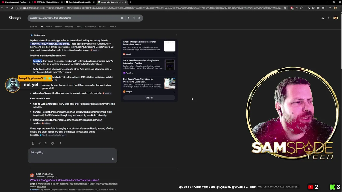Switch to Videos results tab
The image size is (342, 192).
click(49, 26)
